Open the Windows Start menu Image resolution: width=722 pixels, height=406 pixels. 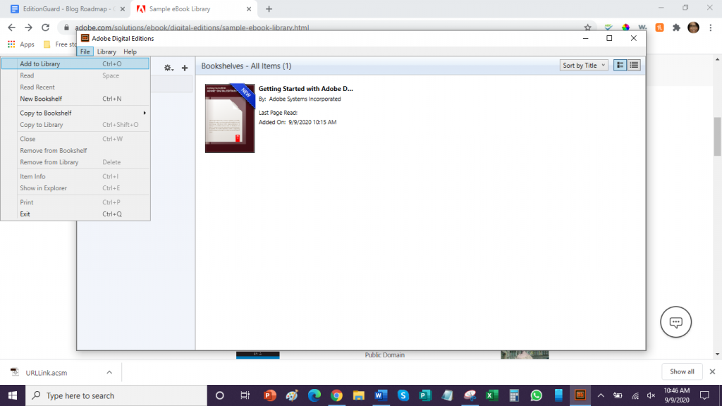pos(13,395)
